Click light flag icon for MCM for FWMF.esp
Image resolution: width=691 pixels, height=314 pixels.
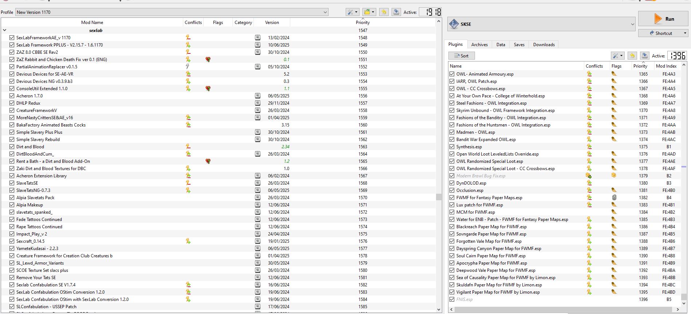coord(614,212)
